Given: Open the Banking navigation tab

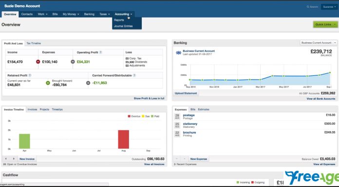Looking at the screenshot, I should [x=89, y=14].
